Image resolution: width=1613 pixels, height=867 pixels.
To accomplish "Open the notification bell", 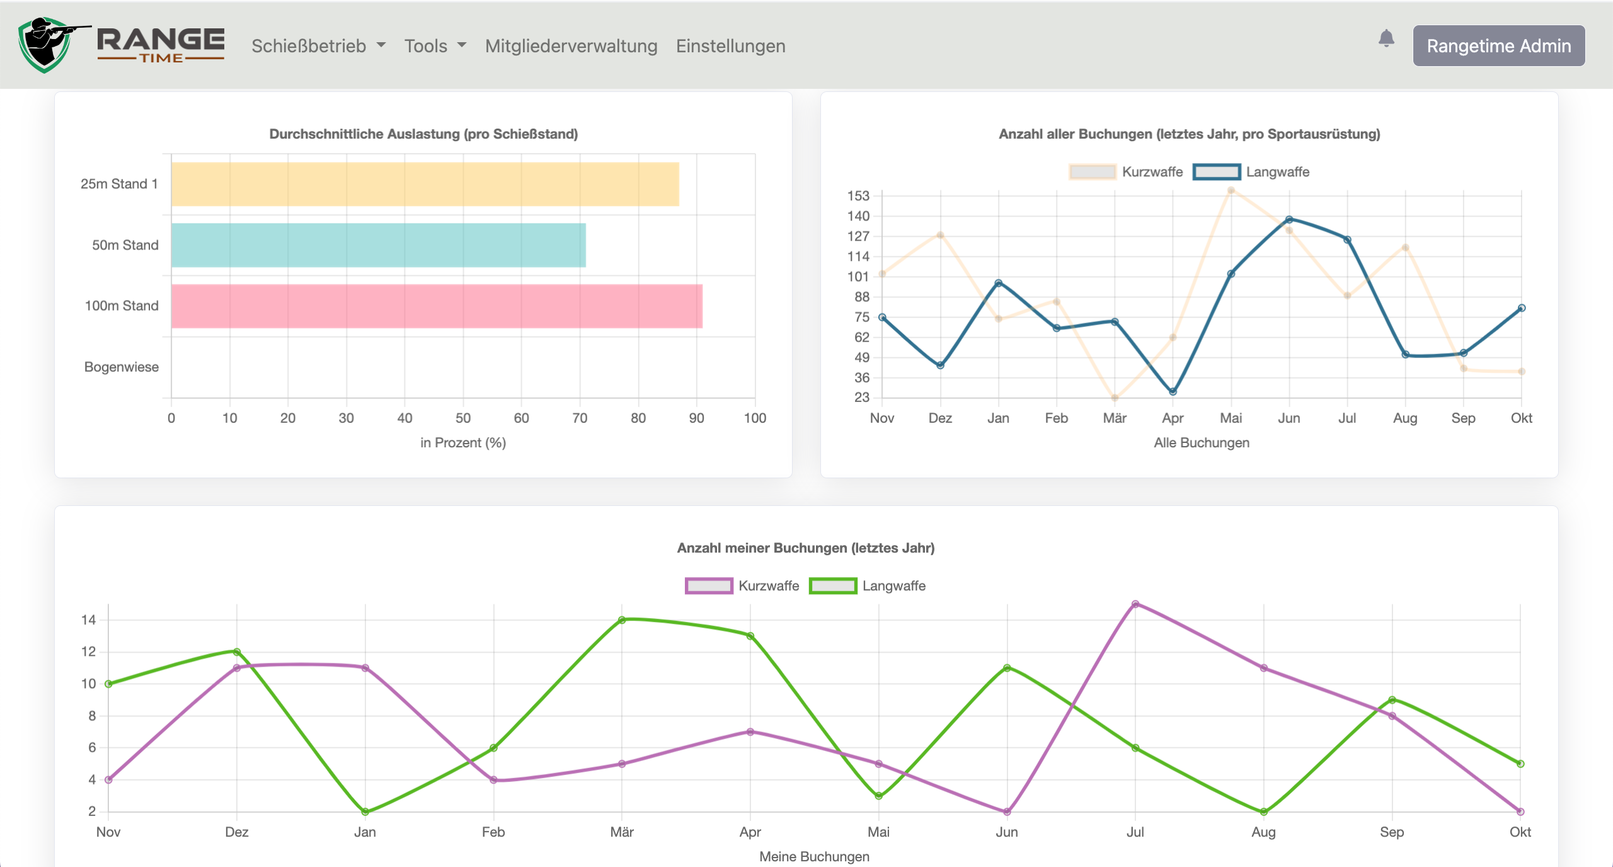I will [1386, 39].
